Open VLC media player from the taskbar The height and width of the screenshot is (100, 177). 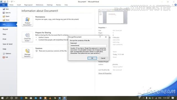(50, 98)
